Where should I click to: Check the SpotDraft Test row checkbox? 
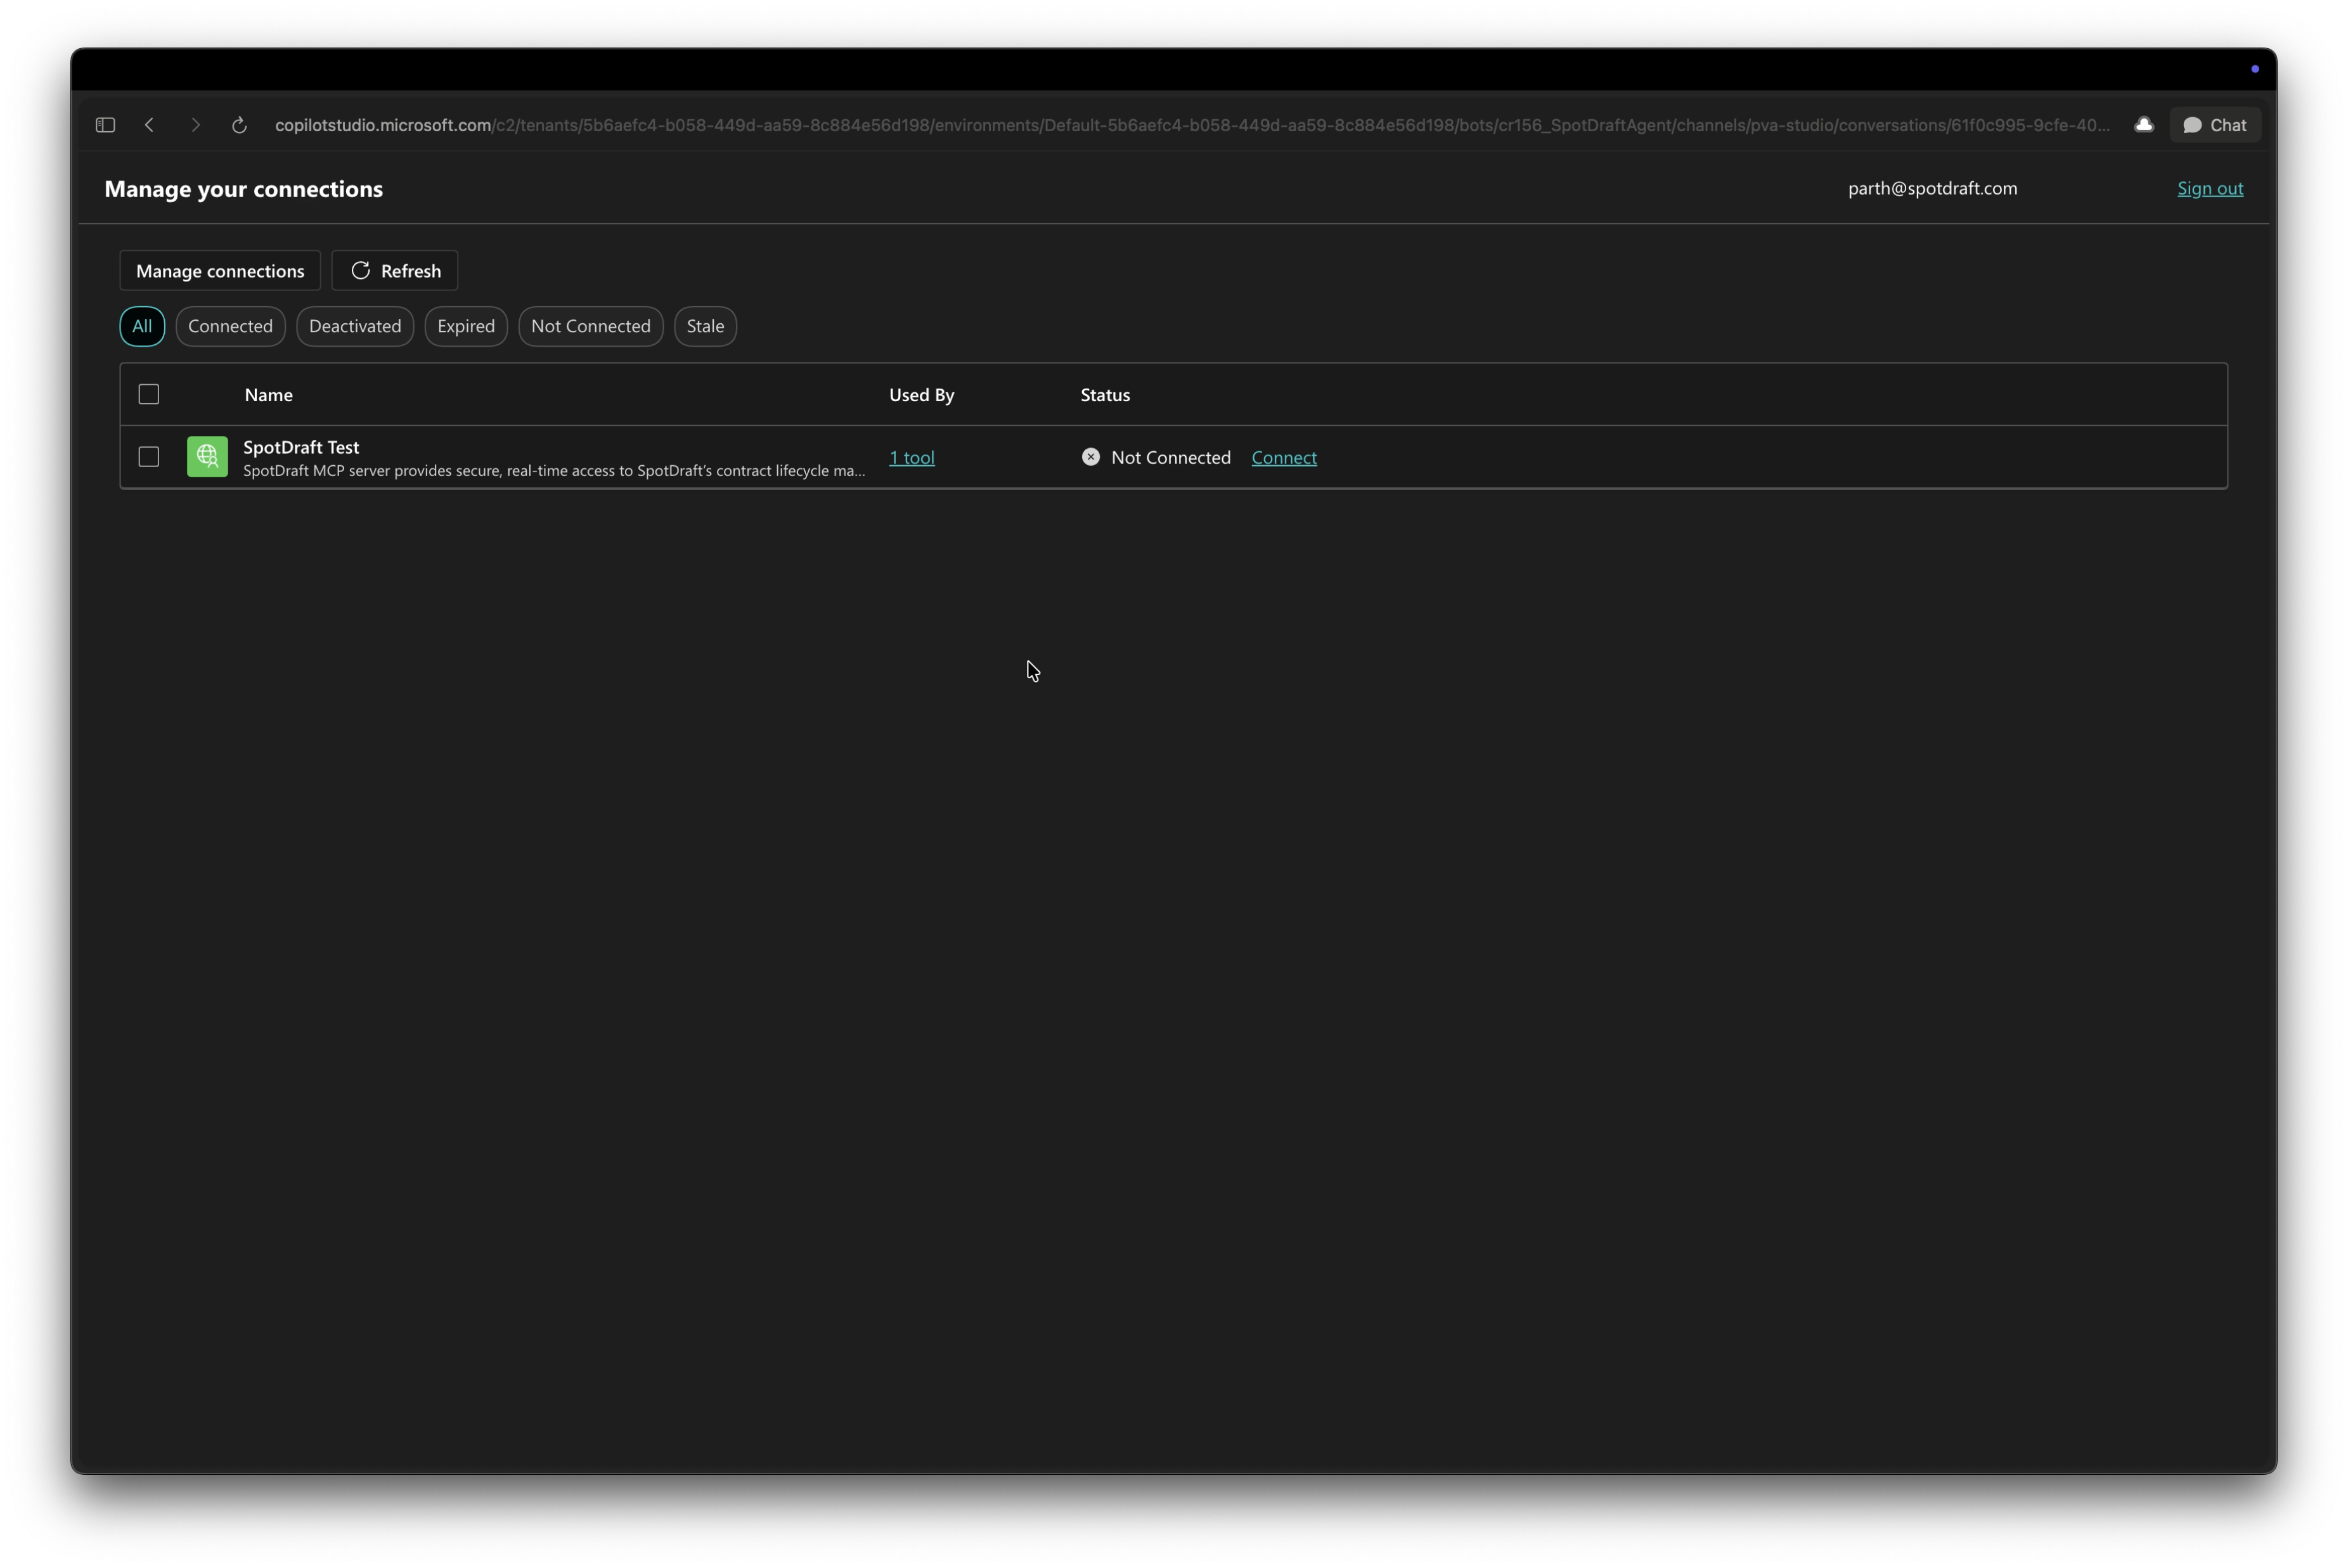(149, 457)
